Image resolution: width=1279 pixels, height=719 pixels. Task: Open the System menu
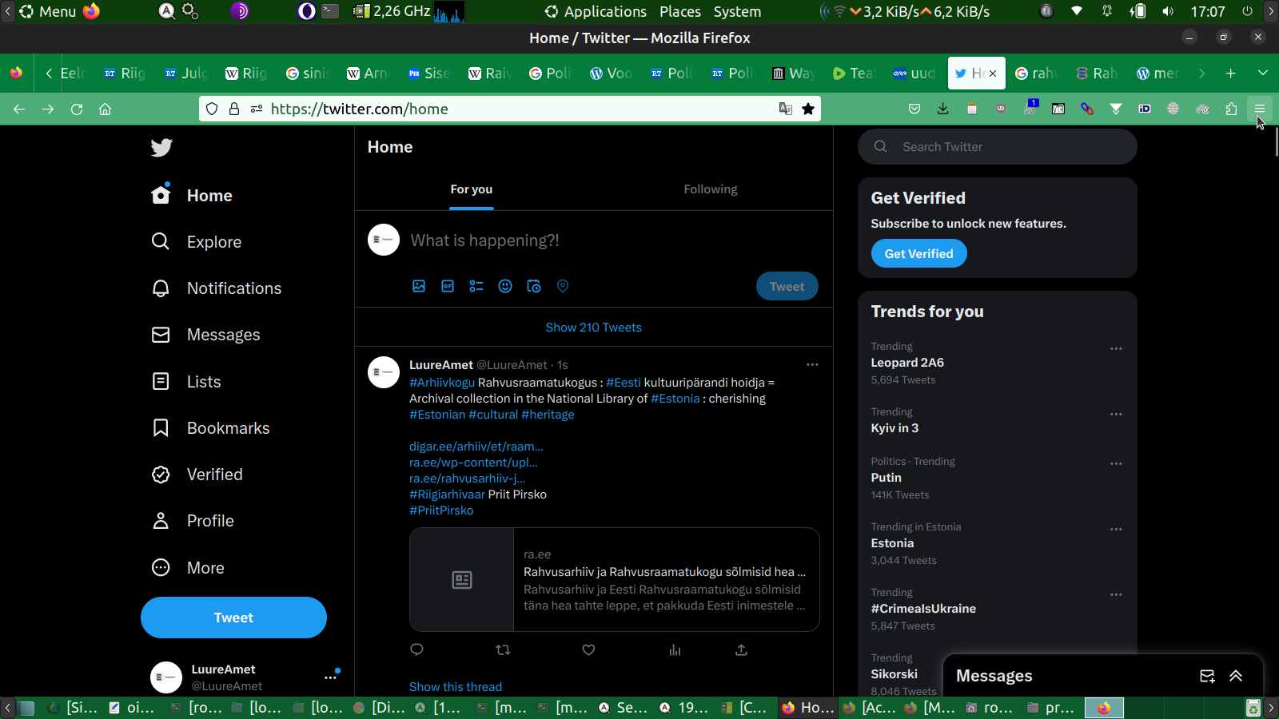coord(737,11)
